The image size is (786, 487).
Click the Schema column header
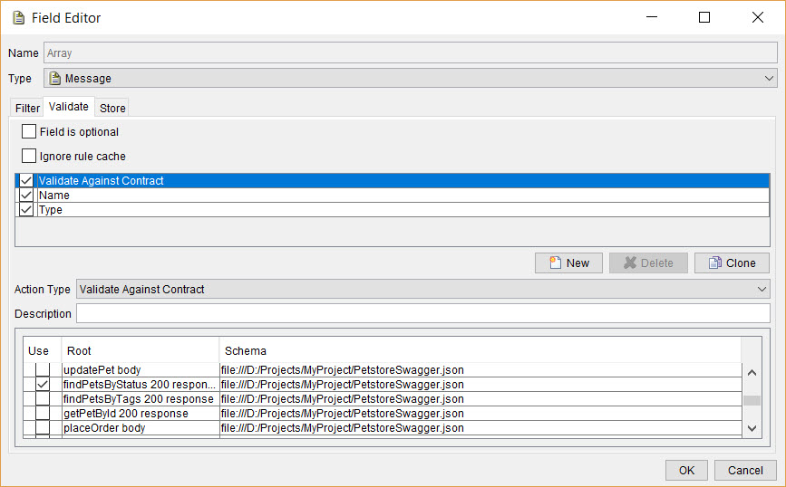click(480, 350)
